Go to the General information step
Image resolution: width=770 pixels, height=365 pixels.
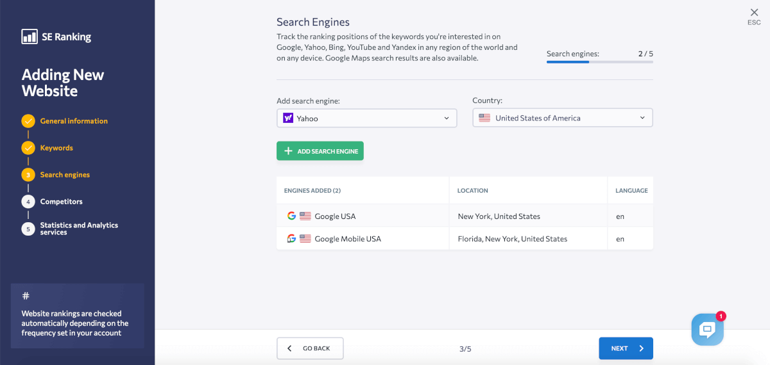(74, 121)
